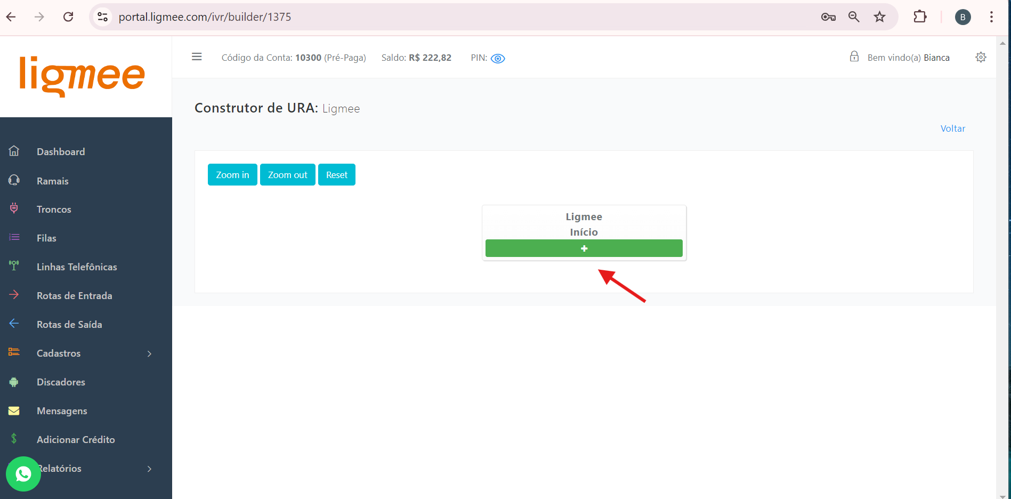Open the browser extensions puzzle icon
The image size is (1011, 499).
(x=920, y=17)
